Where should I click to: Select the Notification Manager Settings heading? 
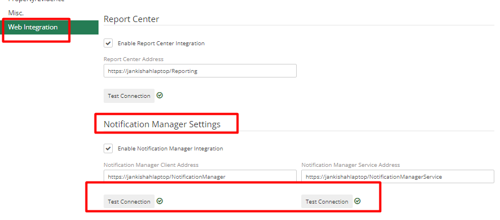162,124
